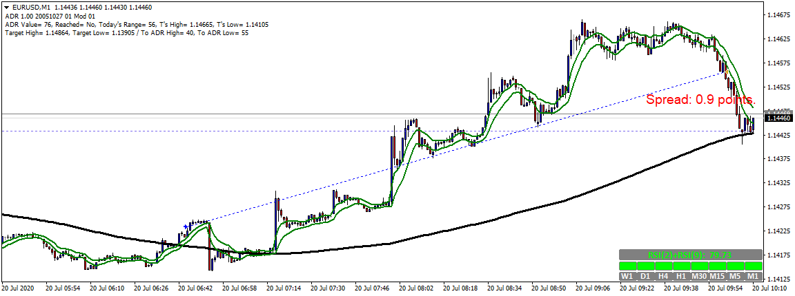Click the green signal box above M5
This screenshot has height=296, width=795.
tap(736, 266)
